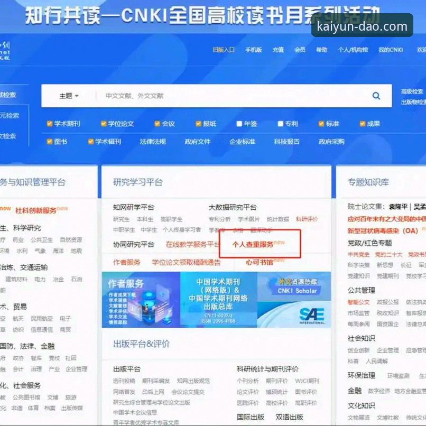Select 充值 in the top navigation

pyautogui.click(x=278, y=50)
